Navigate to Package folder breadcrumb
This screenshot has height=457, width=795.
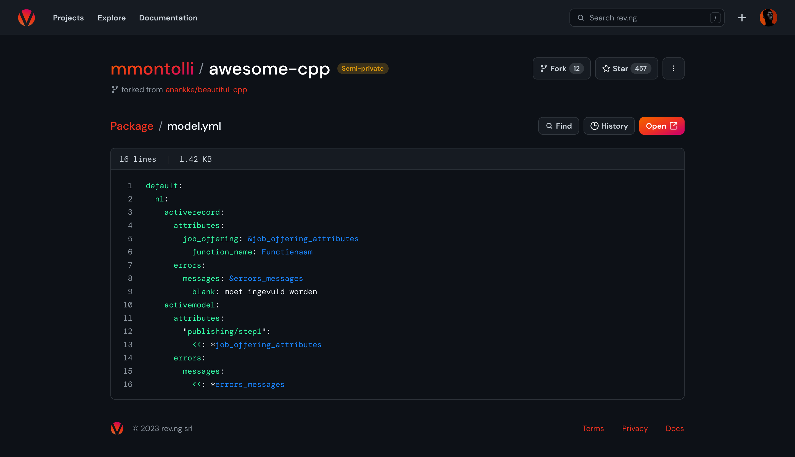[132, 126]
